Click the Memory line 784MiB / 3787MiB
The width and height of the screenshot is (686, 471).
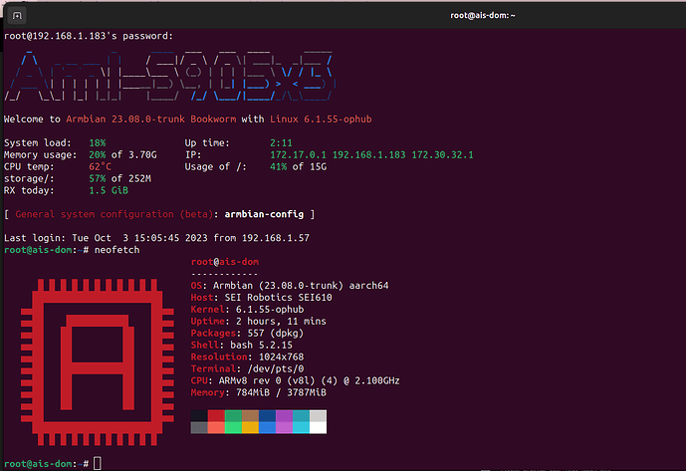click(x=258, y=392)
